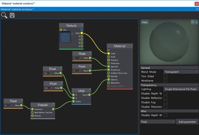The height and width of the screenshot is (135, 199).
Task: Click the magnifying glass search icon
Action: pyautogui.click(x=4, y=15)
